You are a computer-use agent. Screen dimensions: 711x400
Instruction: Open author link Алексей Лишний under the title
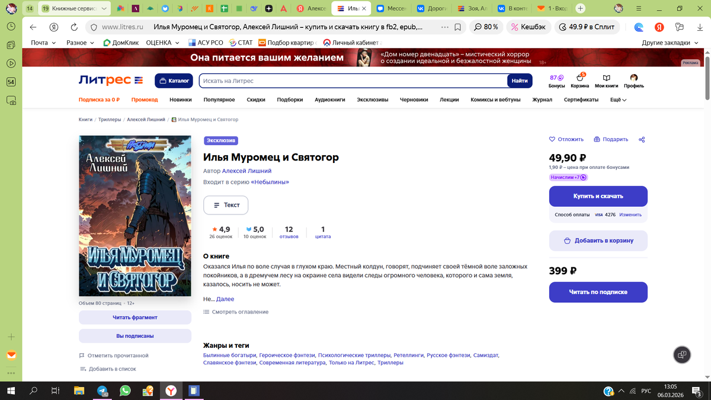[x=246, y=171]
